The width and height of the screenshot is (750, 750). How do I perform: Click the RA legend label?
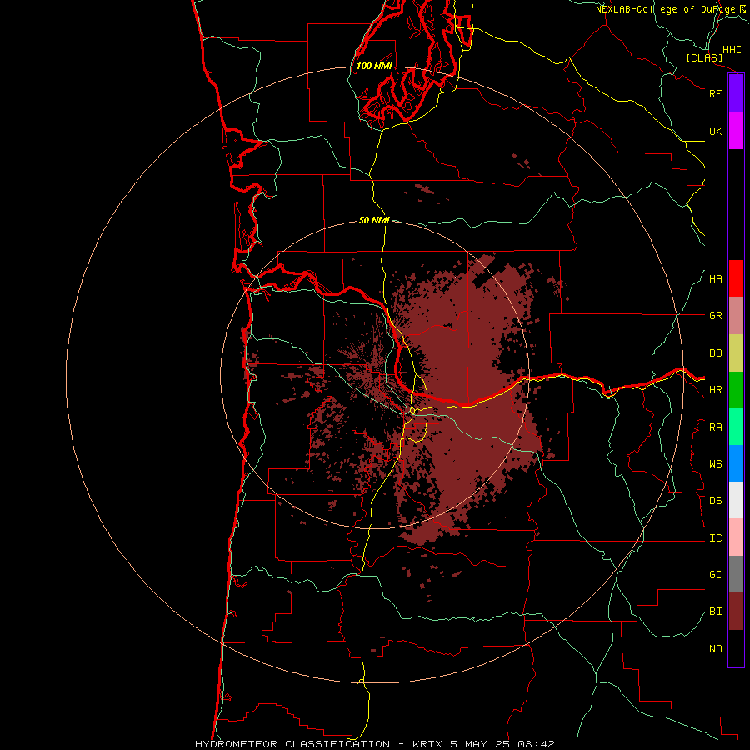715,427
